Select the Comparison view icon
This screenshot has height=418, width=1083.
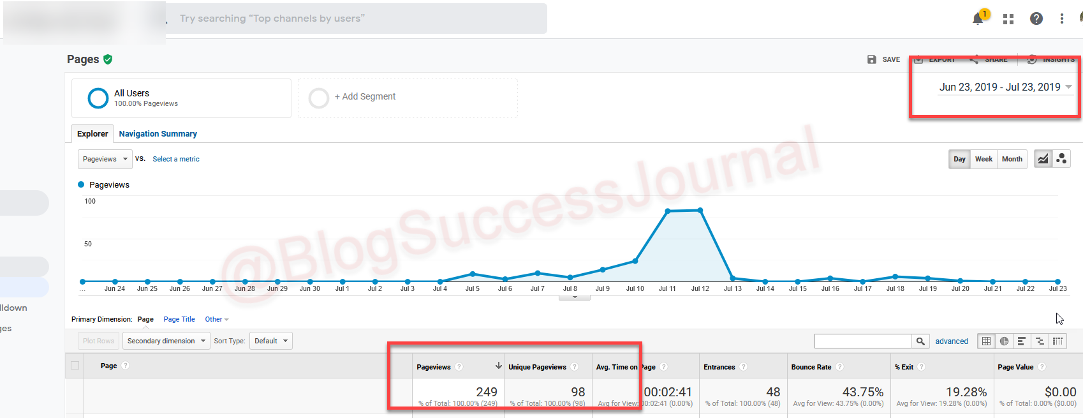tap(1040, 341)
